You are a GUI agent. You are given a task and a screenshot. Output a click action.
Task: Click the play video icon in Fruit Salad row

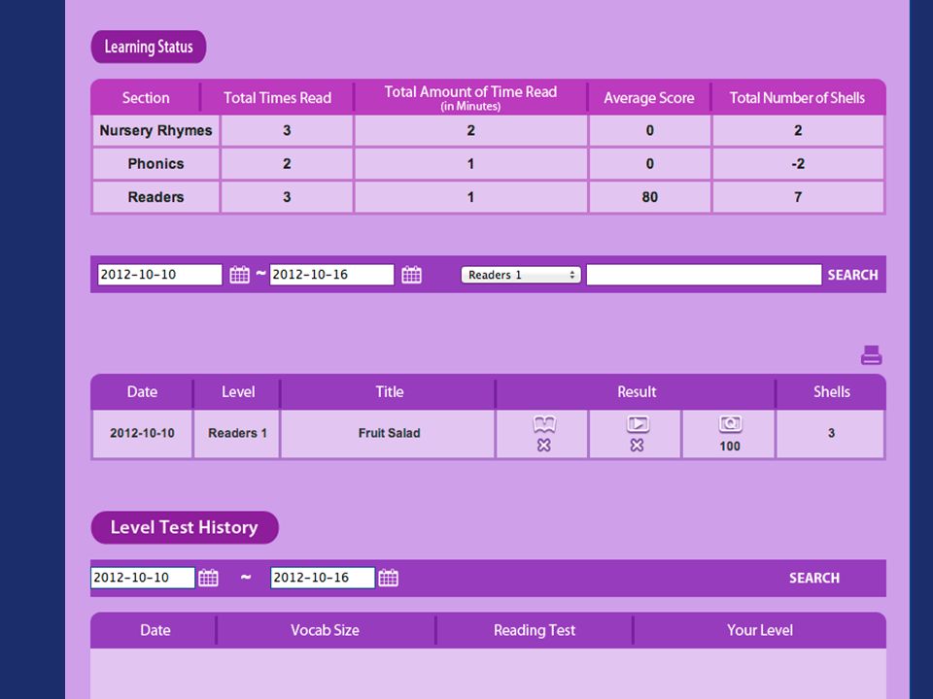click(x=638, y=424)
